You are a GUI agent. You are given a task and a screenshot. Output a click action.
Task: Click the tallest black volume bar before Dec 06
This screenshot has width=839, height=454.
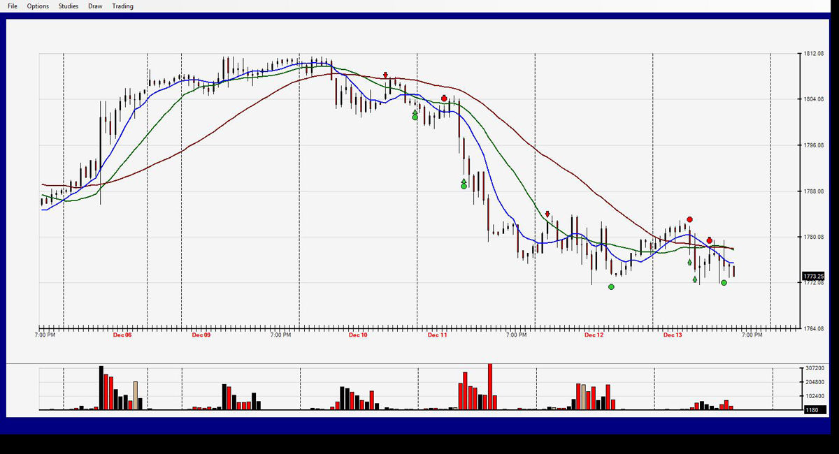pyautogui.click(x=101, y=388)
